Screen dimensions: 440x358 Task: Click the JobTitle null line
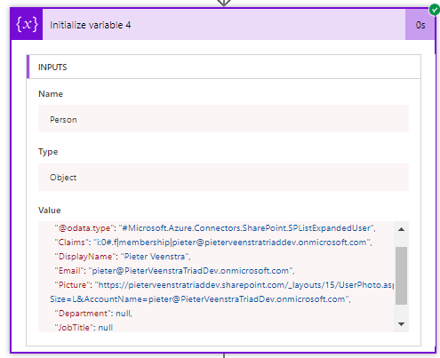(84, 328)
